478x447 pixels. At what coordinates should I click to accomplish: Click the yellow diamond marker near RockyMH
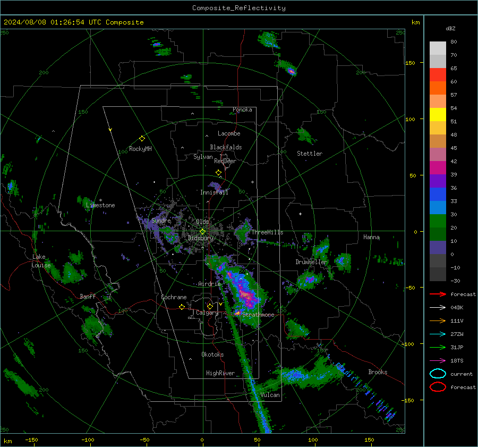pos(142,139)
